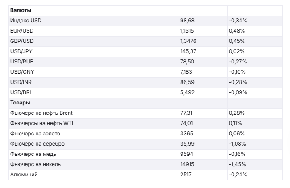Click the WTI oil price 74,01
Screen dimensions: 290x188
click(186, 123)
